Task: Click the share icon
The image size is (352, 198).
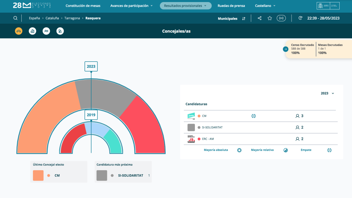Action: pos(260,18)
